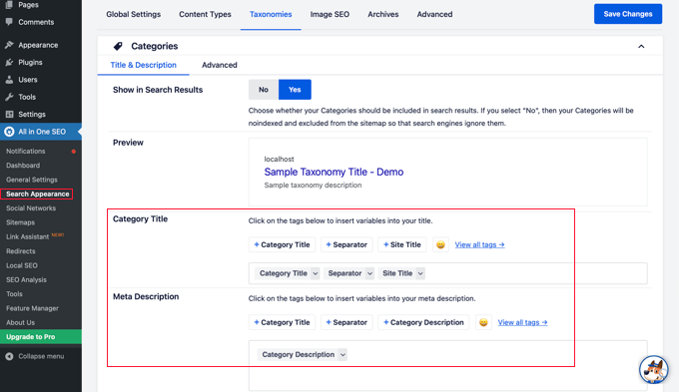
Task: Collapse the Categories section chevron
Action: (x=641, y=46)
